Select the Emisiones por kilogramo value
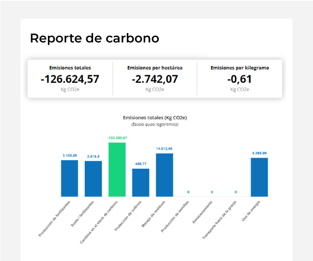The width and height of the screenshot is (313, 261). (x=239, y=79)
